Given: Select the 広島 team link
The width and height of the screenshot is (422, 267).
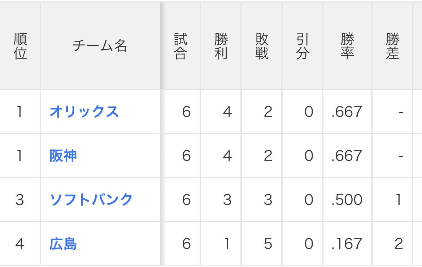Looking at the screenshot, I should (x=63, y=244).
